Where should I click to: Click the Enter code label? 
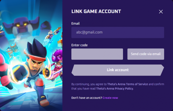[x=79, y=45]
